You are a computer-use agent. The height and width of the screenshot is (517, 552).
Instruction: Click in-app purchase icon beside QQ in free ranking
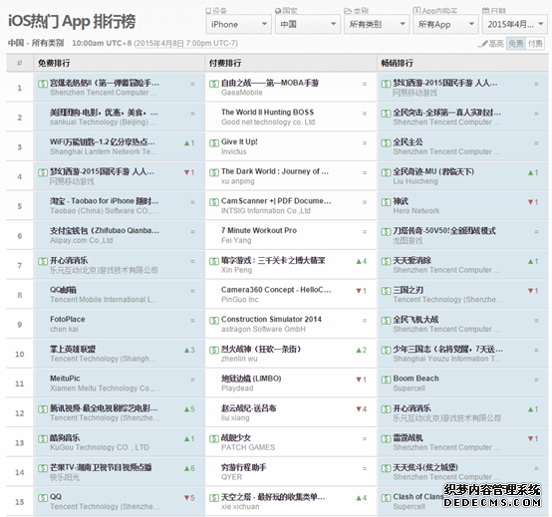[x=43, y=498]
